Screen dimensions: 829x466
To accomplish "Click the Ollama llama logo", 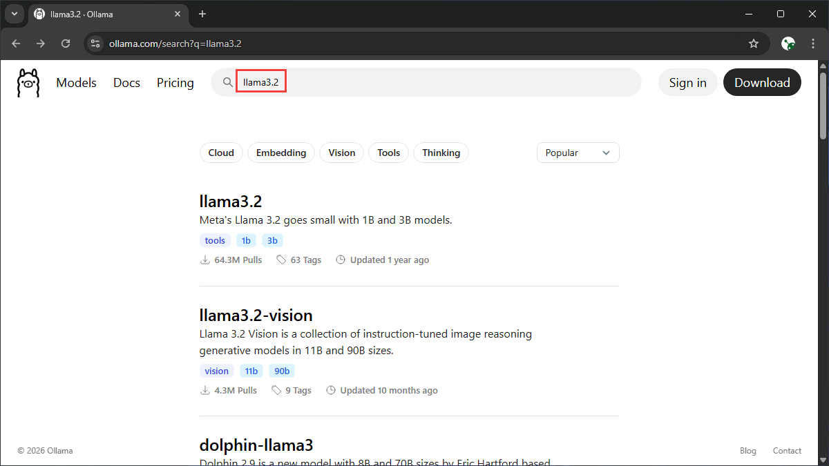I will click(28, 82).
